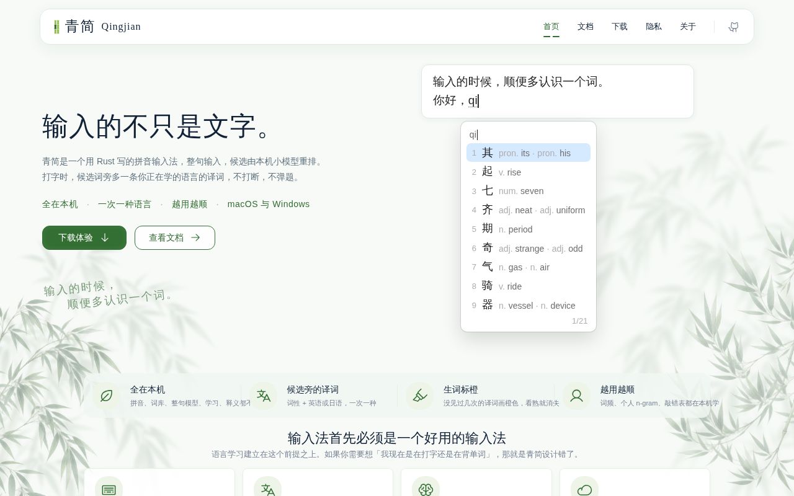Click the macOS 与 Windows text
This screenshot has height=496, width=794.
[x=269, y=205]
